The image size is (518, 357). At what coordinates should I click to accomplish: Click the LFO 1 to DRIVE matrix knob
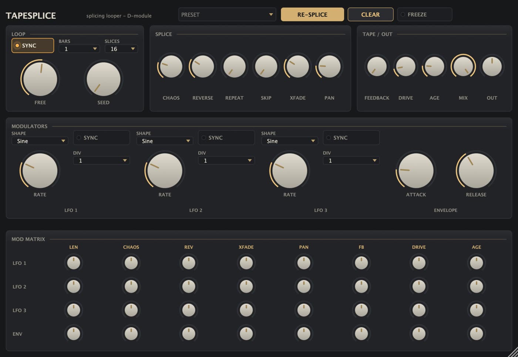pyautogui.click(x=419, y=263)
